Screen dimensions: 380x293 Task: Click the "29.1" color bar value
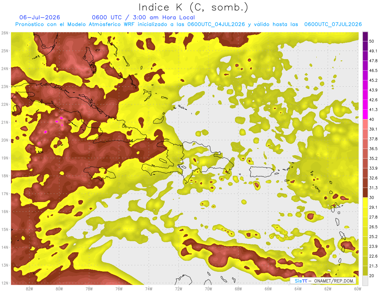373,207
